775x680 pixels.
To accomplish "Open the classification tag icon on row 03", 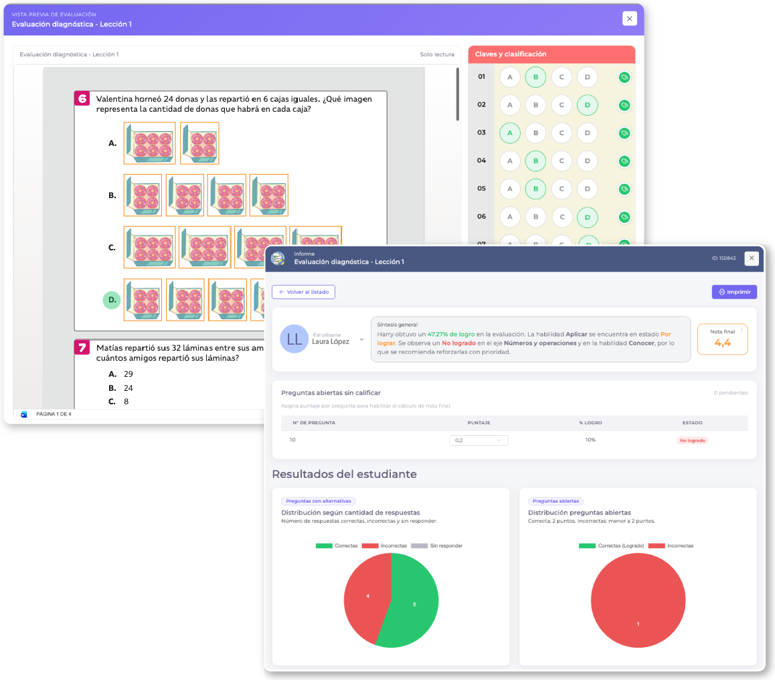I will tap(624, 133).
